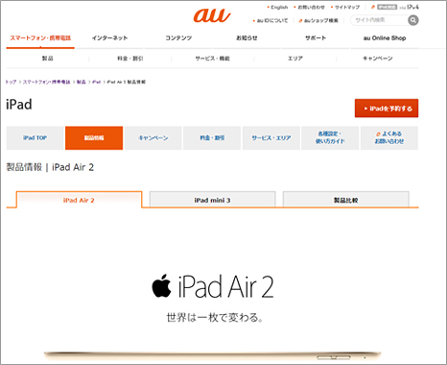Click the 世界は一枚で変わる。 tagline

click(x=215, y=318)
